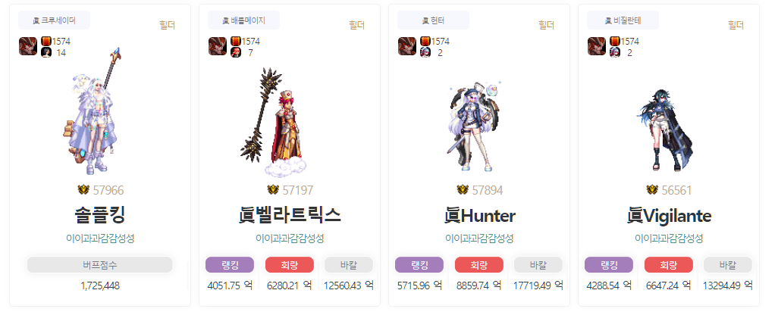Select the red 회랑 tab on 眞Hunter card
This screenshot has height=312, width=778.
point(478,264)
